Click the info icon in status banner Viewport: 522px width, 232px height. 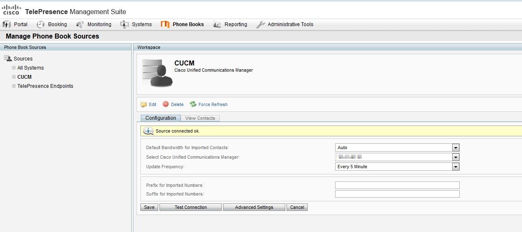148,131
